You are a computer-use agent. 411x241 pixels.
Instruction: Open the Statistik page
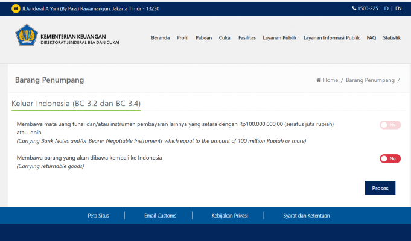tap(392, 37)
